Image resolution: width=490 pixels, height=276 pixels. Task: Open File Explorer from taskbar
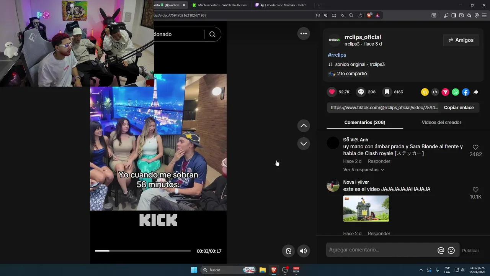click(x=262, y=270)
